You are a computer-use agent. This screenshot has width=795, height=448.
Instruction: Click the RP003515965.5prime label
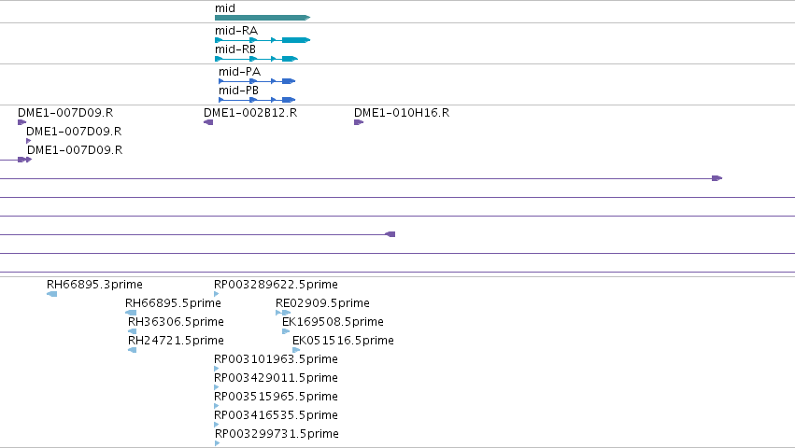[x=276, y=397]
